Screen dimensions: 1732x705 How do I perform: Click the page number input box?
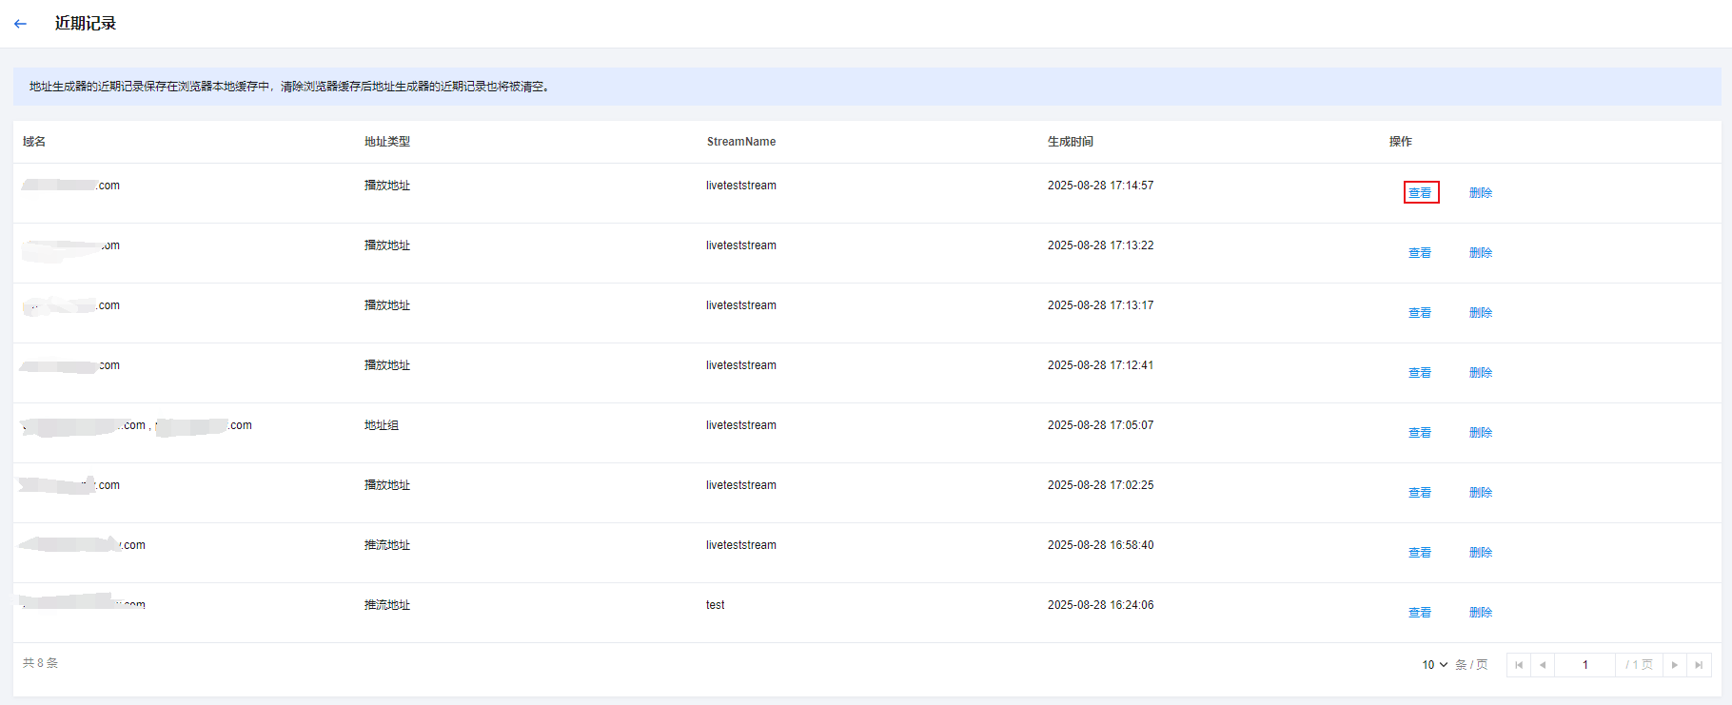tap(1584, 665)
